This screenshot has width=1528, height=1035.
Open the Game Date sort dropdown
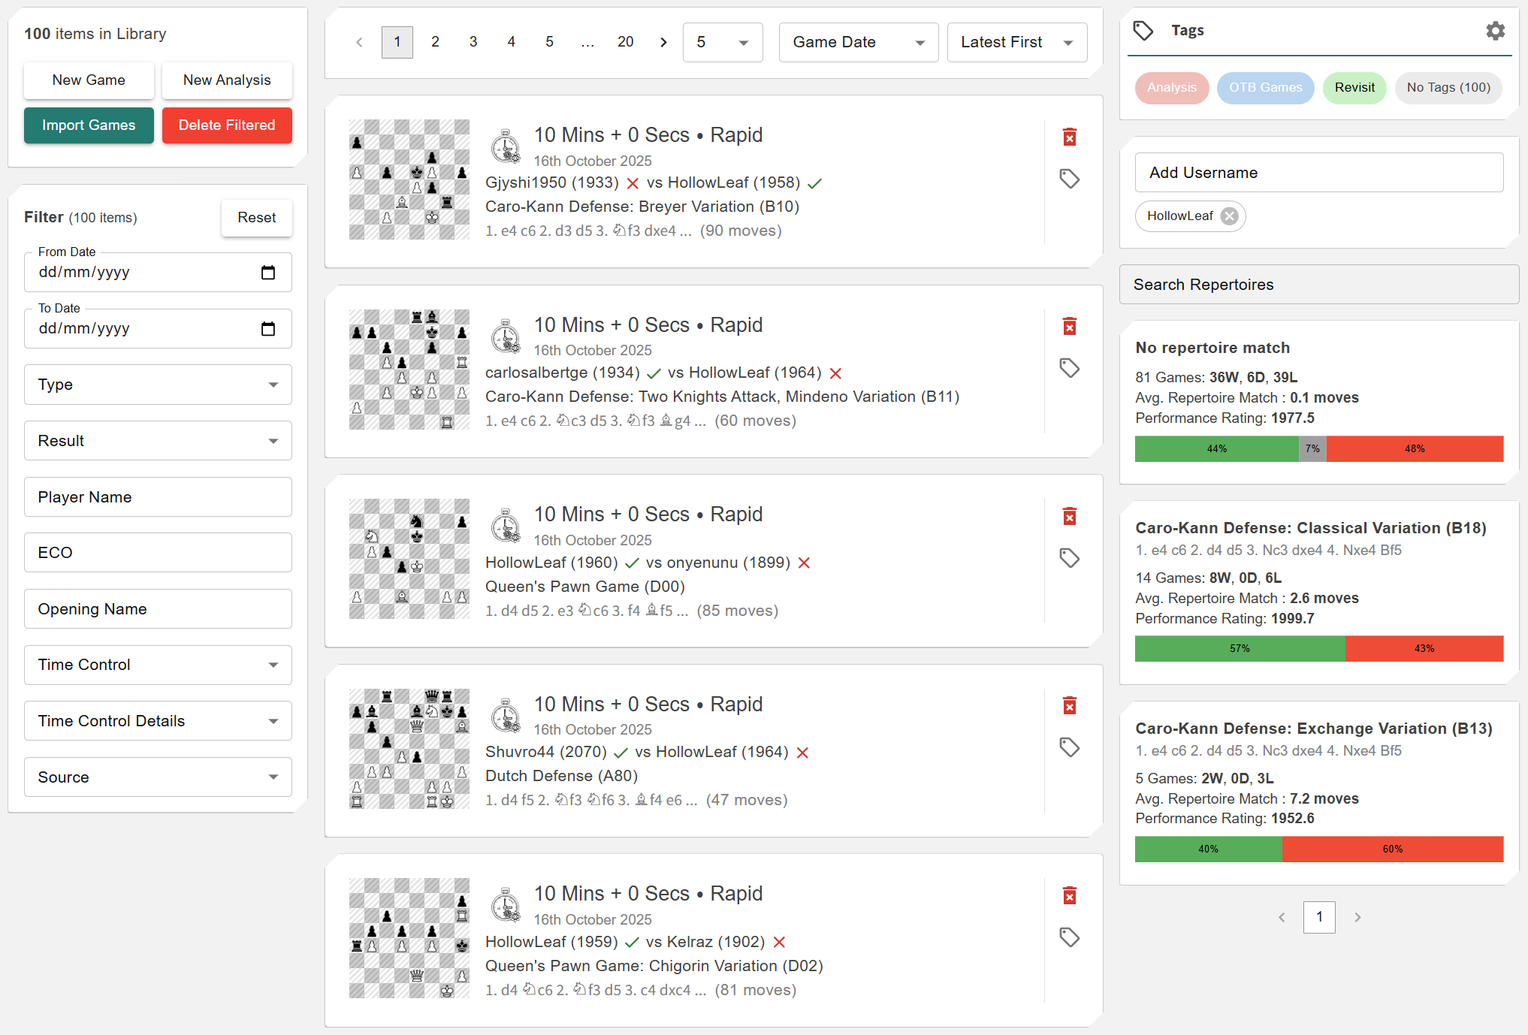pyautogui.click(x=858, y=42)
